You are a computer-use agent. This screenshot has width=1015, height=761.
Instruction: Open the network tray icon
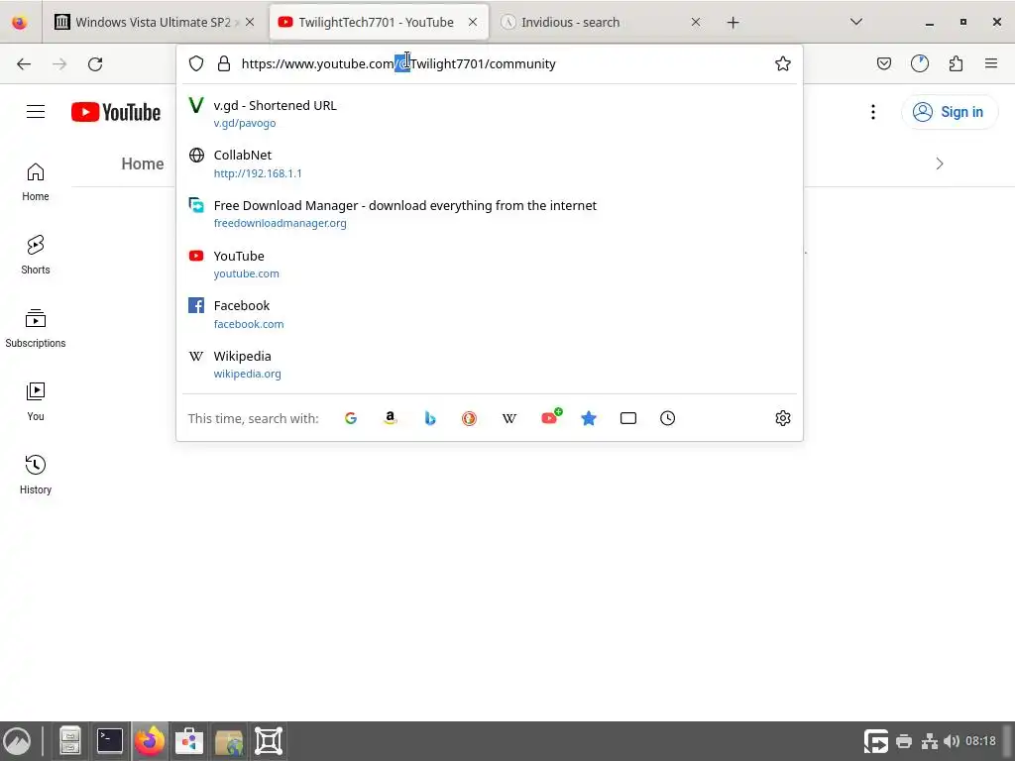pos(930,741)
